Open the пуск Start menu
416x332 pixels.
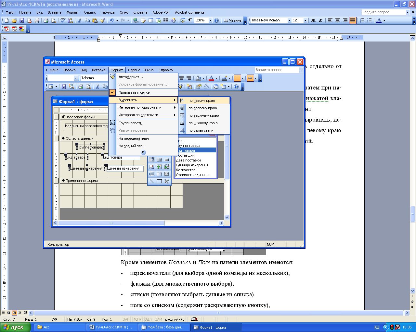pos(15,327)
